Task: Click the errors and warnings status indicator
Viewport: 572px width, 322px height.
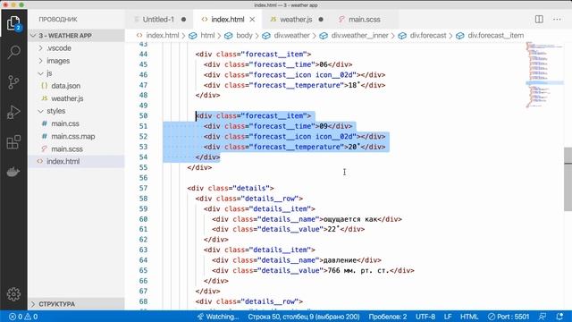Action: point(23,317)
